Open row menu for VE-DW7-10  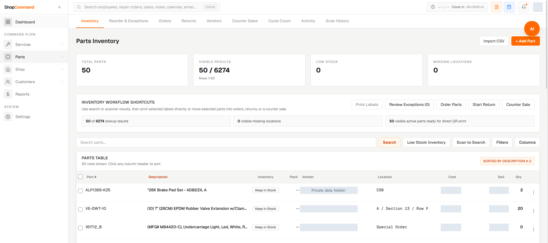[x=534, y=211]
